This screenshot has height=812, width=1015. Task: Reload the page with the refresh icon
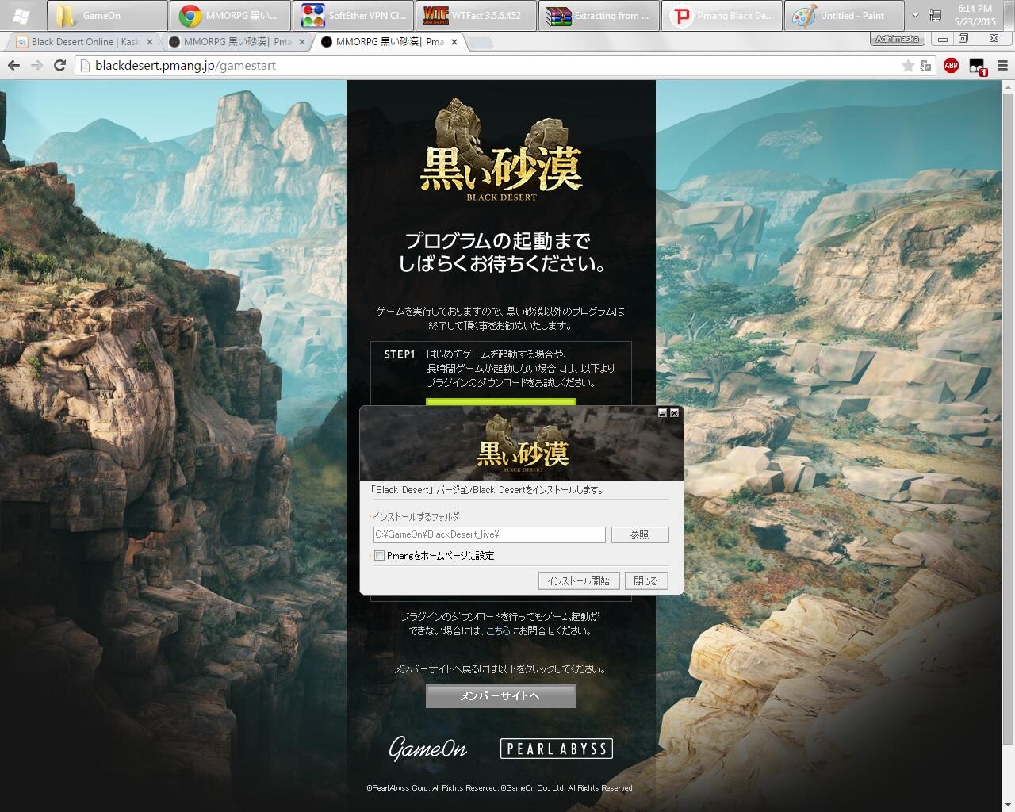pos(59,66)
